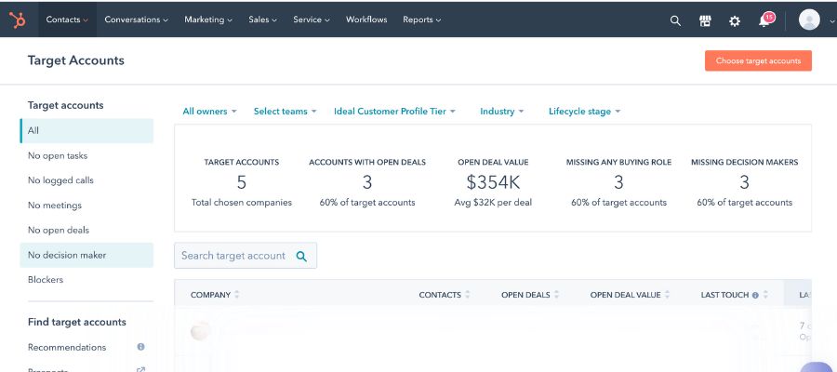Open the settings gear icon

pyautogui.click(x=735, y=21)
